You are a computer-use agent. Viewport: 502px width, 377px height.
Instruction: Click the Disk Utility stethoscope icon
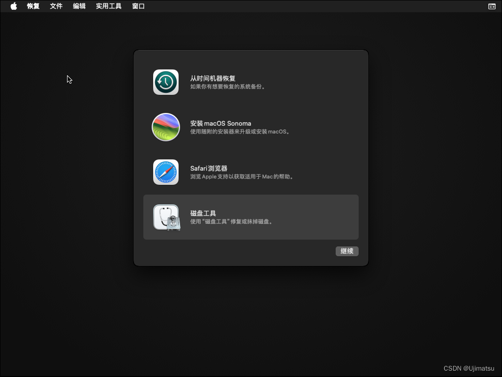coord(167,218)
